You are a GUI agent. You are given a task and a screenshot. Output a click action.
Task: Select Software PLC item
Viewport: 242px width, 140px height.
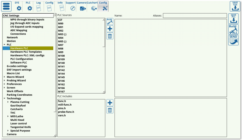(19, 62)
